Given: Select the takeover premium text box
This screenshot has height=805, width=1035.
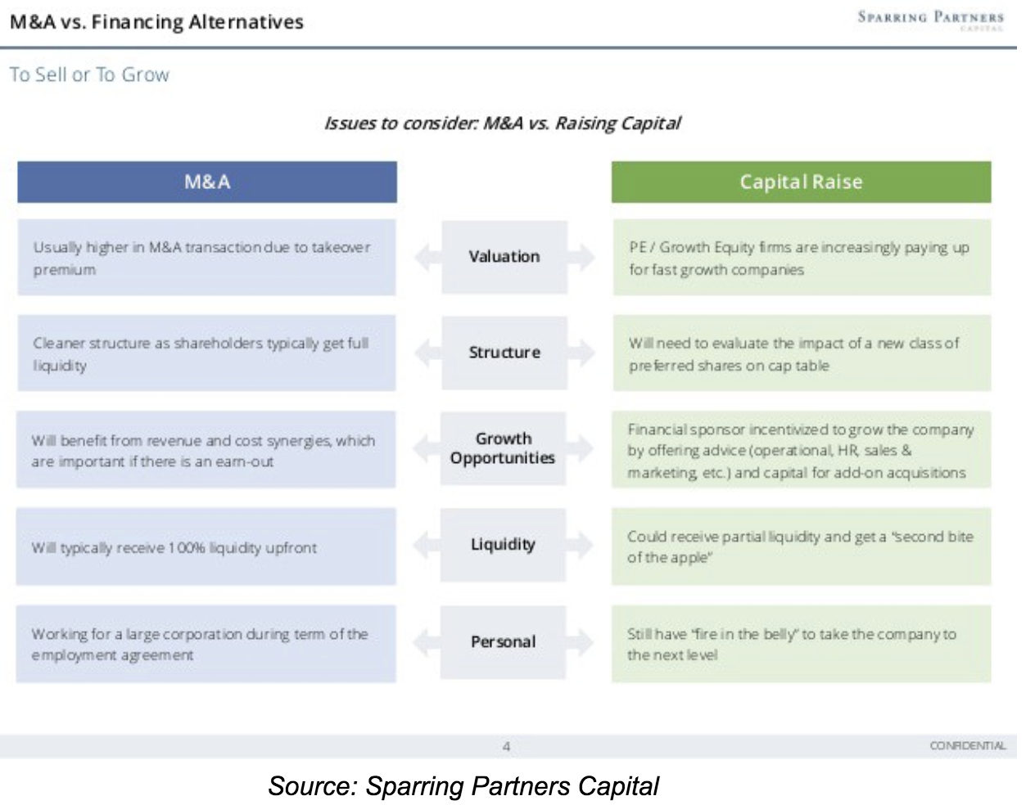Looking at the screenshot, I should [206, 258].
